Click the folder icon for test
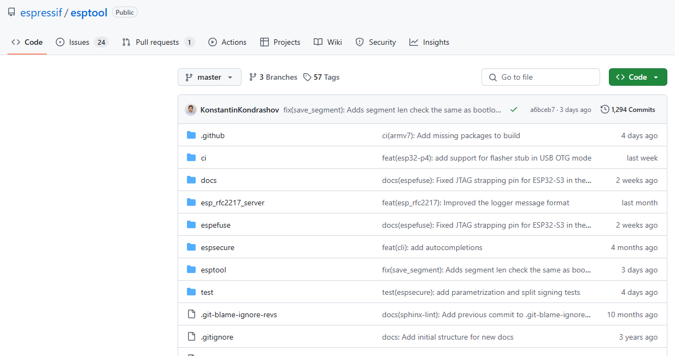Screen dimensions: 675x356 [191, 292]
